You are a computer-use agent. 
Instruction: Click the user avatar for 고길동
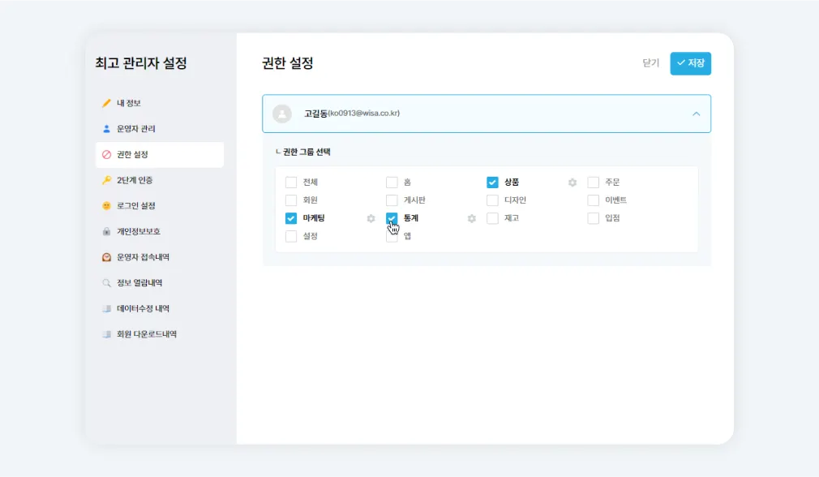pos(282,114)
